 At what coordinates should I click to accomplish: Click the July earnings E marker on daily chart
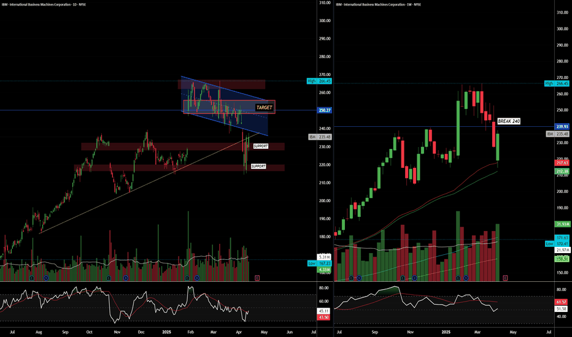point(32,278)
